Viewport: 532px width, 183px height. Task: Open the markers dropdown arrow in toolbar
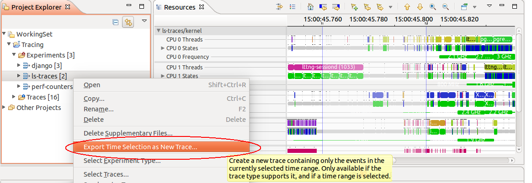click(390, 7)
